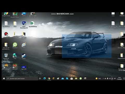Open the red circular app shortcut

(x=6, y=35)
